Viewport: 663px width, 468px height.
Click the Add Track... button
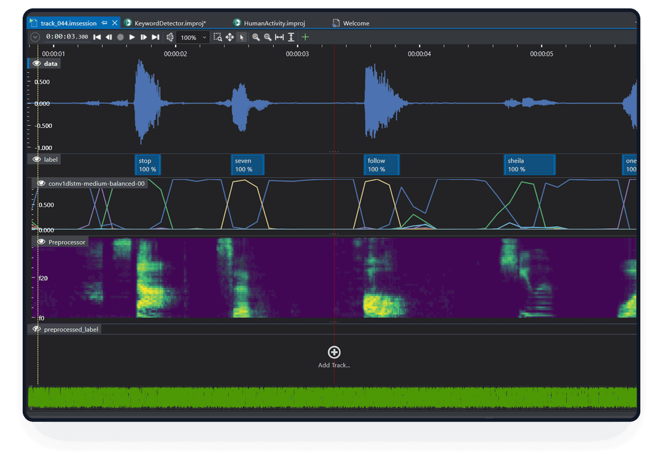click(x=334, y=353)
